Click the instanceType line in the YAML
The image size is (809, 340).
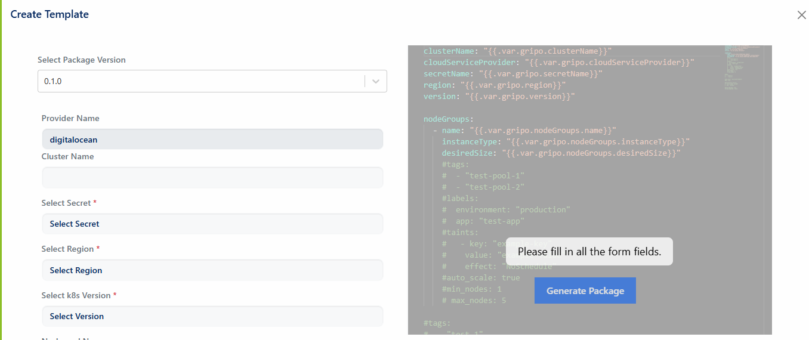point(566,141)
